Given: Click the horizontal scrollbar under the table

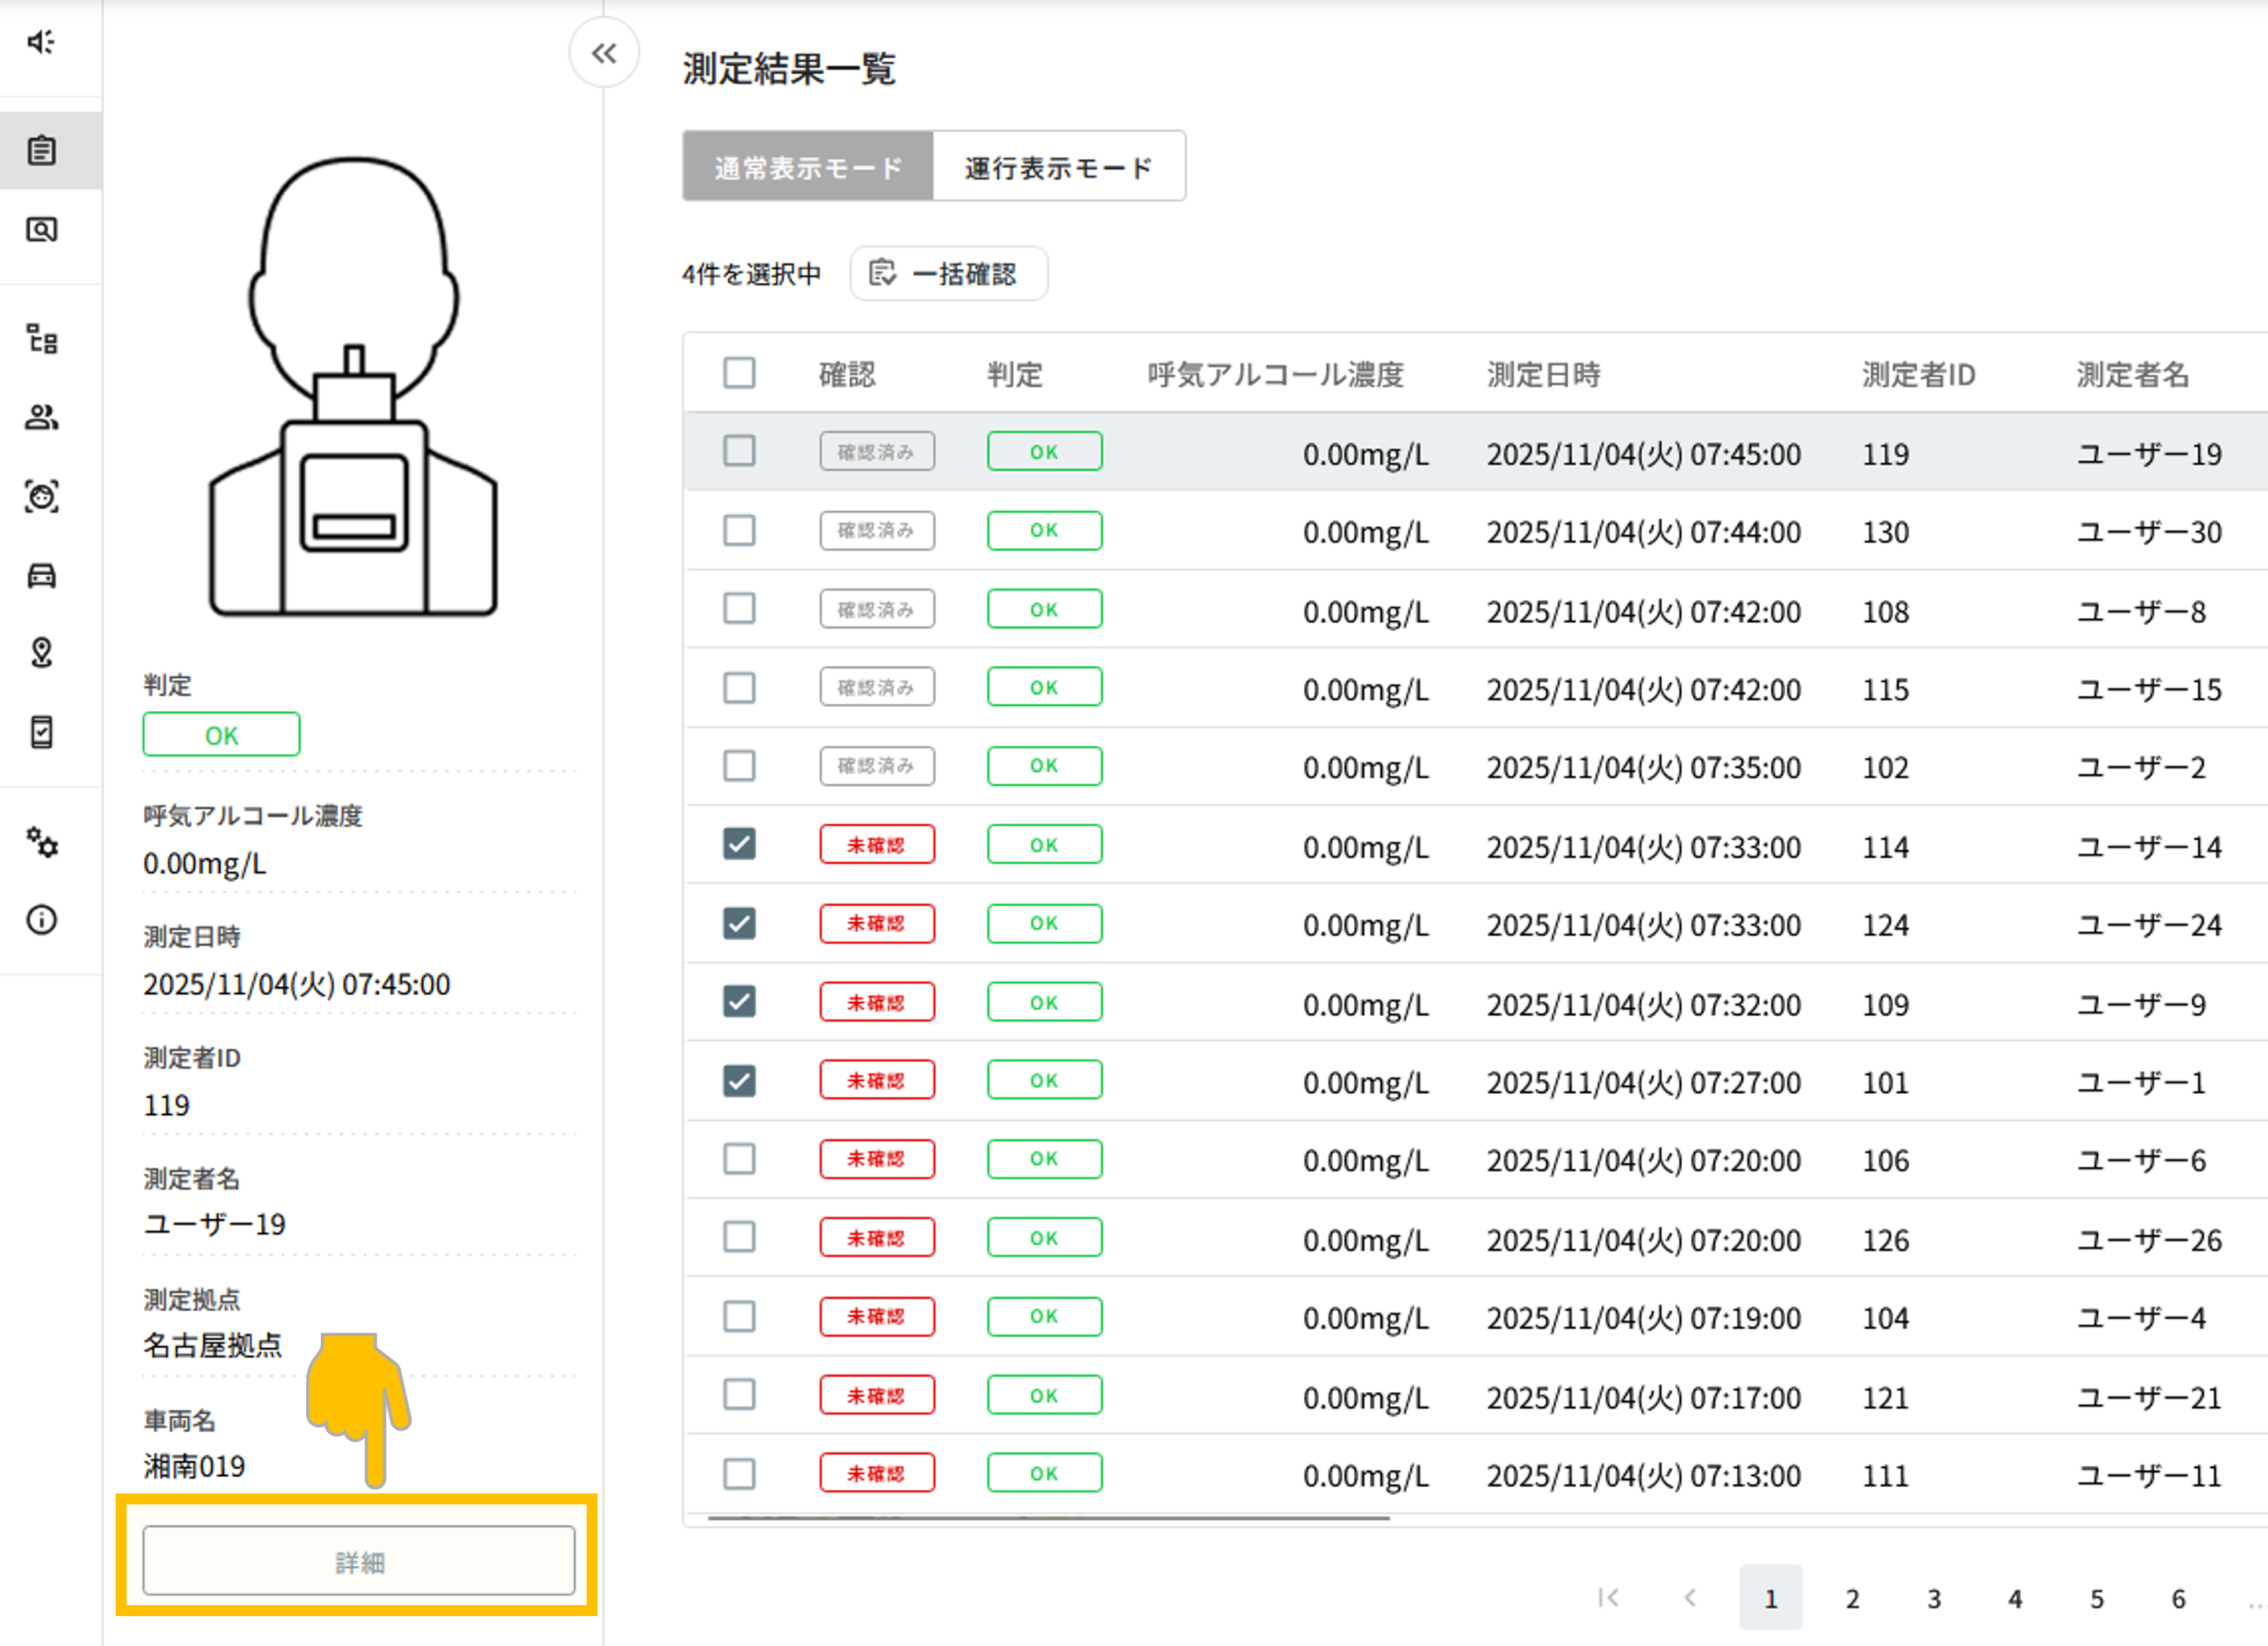Looking at the screenshot, I should coord(1048,1518).
